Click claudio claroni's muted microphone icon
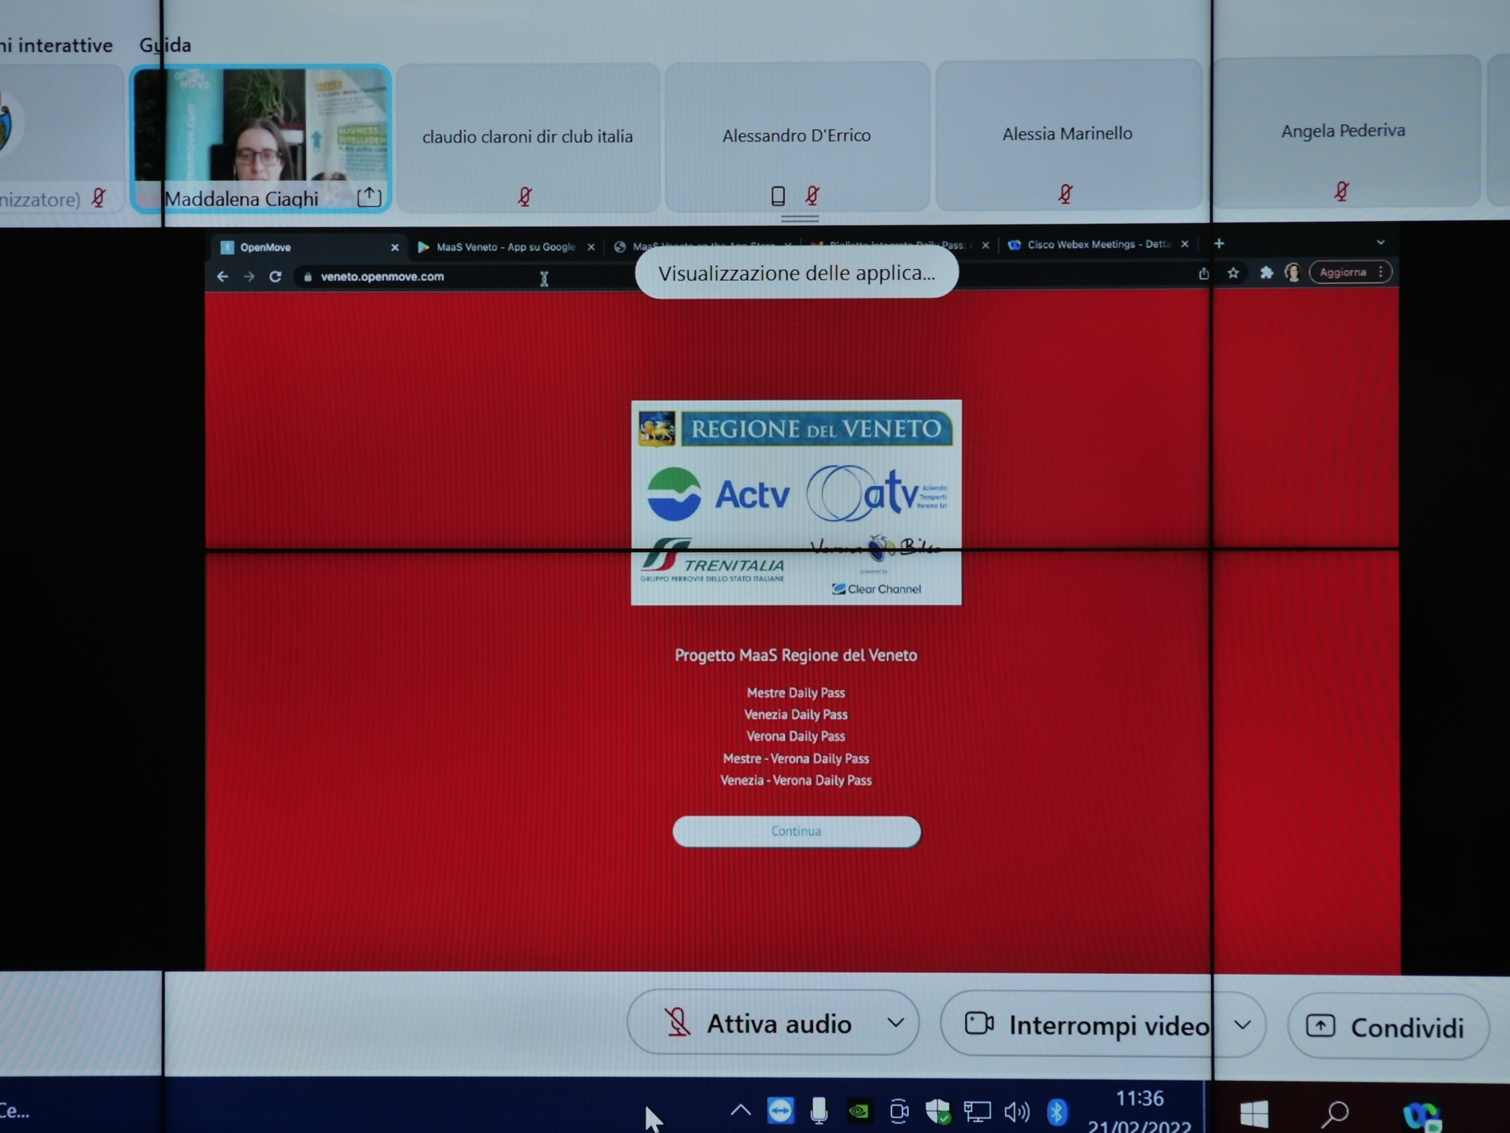The image size is (1510, 1133). 525,197
